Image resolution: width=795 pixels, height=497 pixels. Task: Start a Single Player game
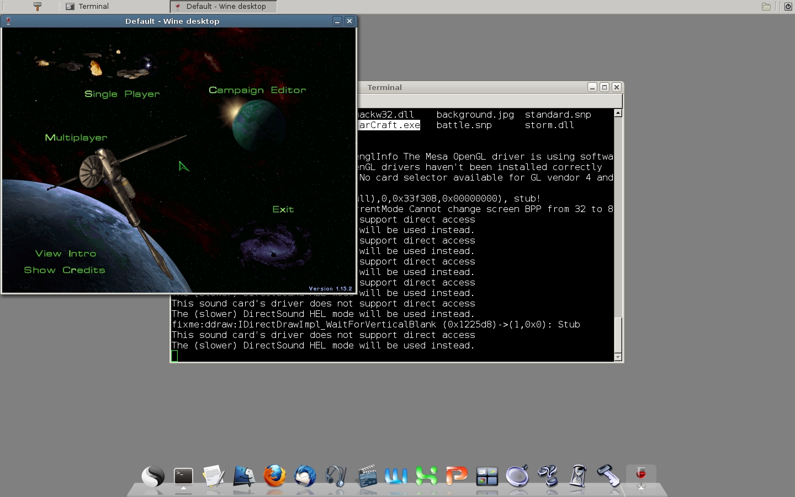(x=122, y=94)
